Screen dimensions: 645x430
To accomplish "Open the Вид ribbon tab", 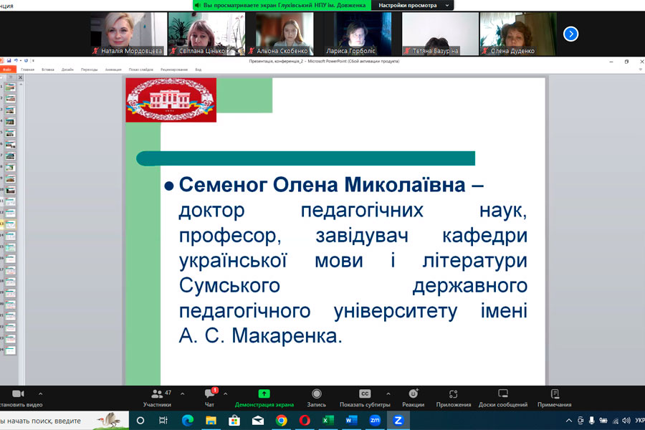I will (x=199, y=70).
